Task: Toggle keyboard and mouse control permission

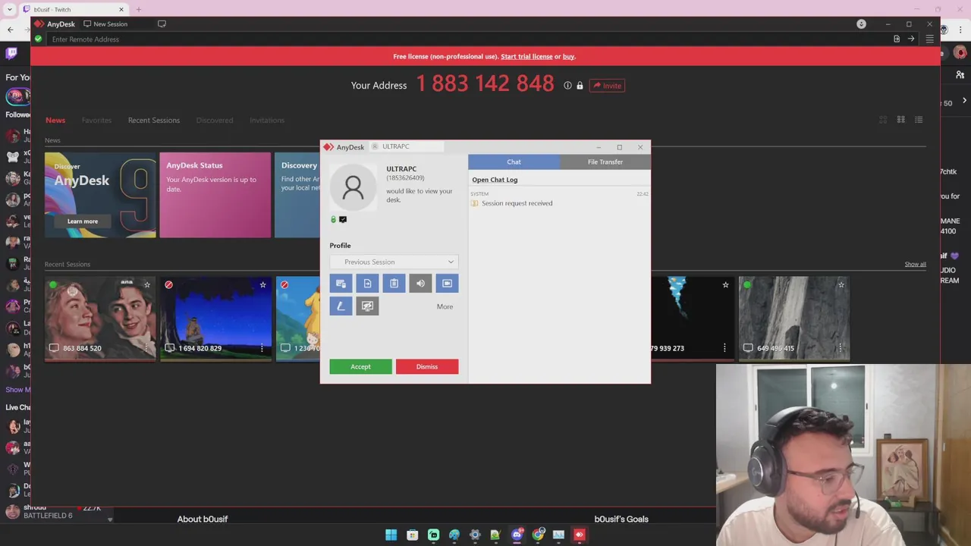Action: tap(341, 283)
